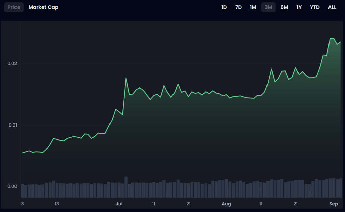Click the Jul label on the date axis
345x212 pixels.
pyautogui.click(x=119, y=204)
